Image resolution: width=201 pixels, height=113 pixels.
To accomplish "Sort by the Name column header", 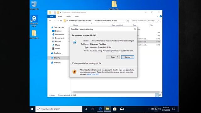I will tap(76, 25).
